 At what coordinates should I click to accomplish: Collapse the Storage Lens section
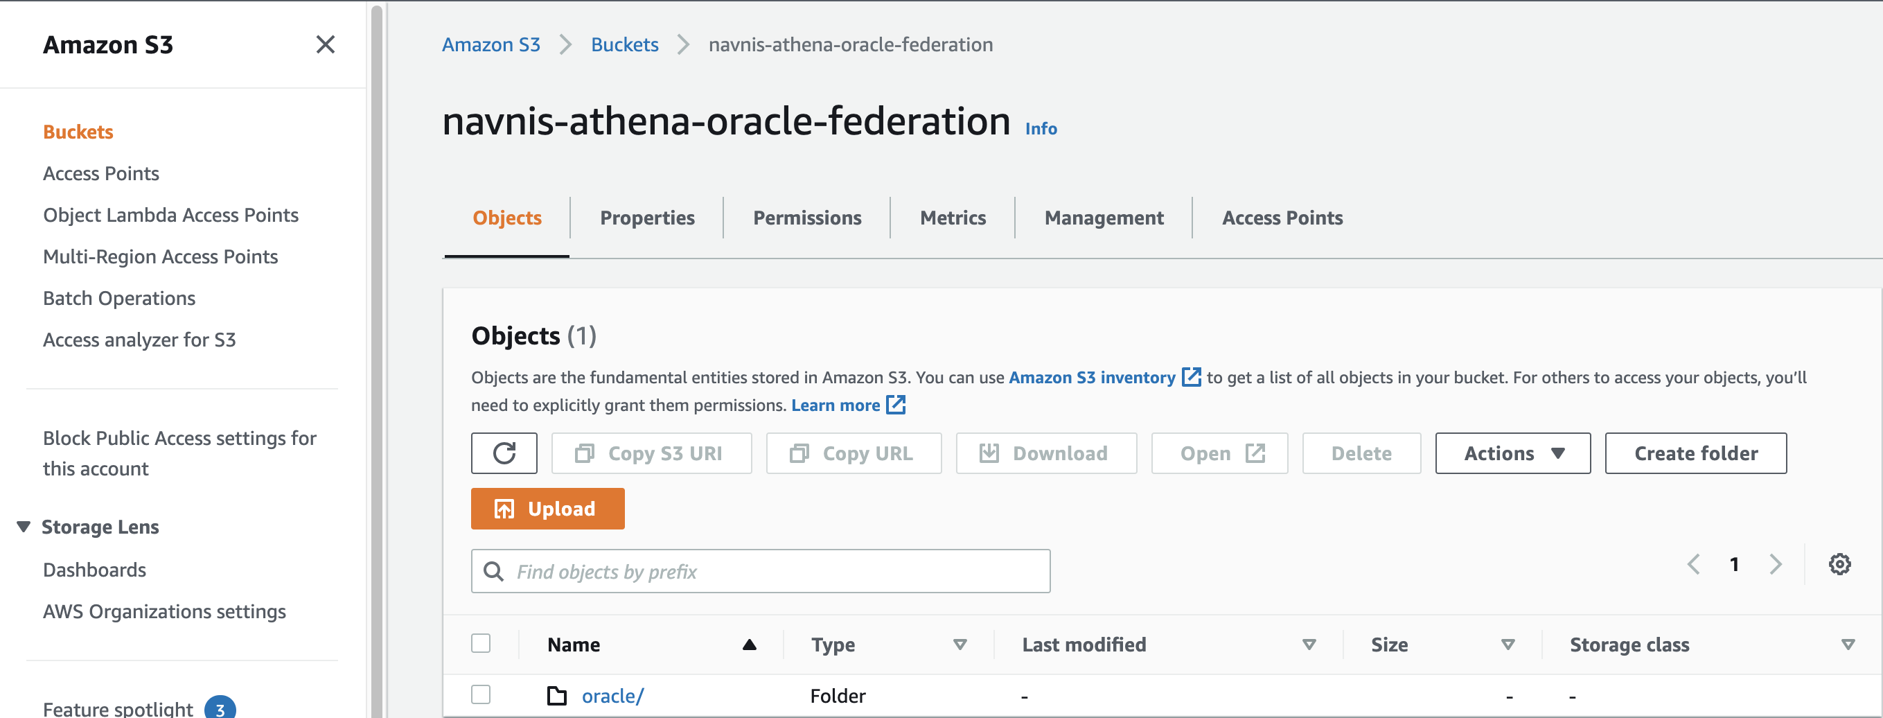point(24,527)
